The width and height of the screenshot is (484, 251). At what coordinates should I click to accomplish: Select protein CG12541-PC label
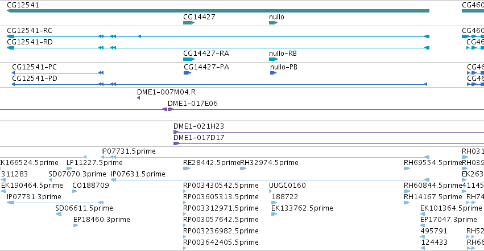coord(35,67)
